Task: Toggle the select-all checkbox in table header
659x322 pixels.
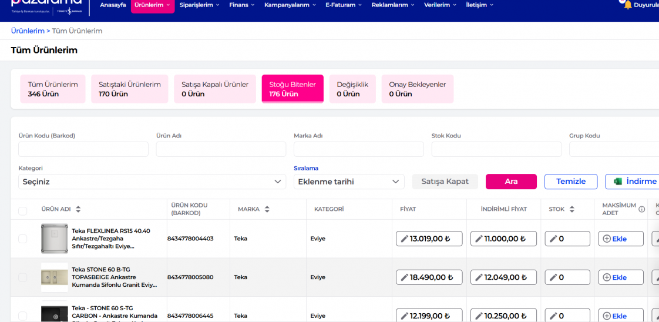Action: (x=23, y=211)
